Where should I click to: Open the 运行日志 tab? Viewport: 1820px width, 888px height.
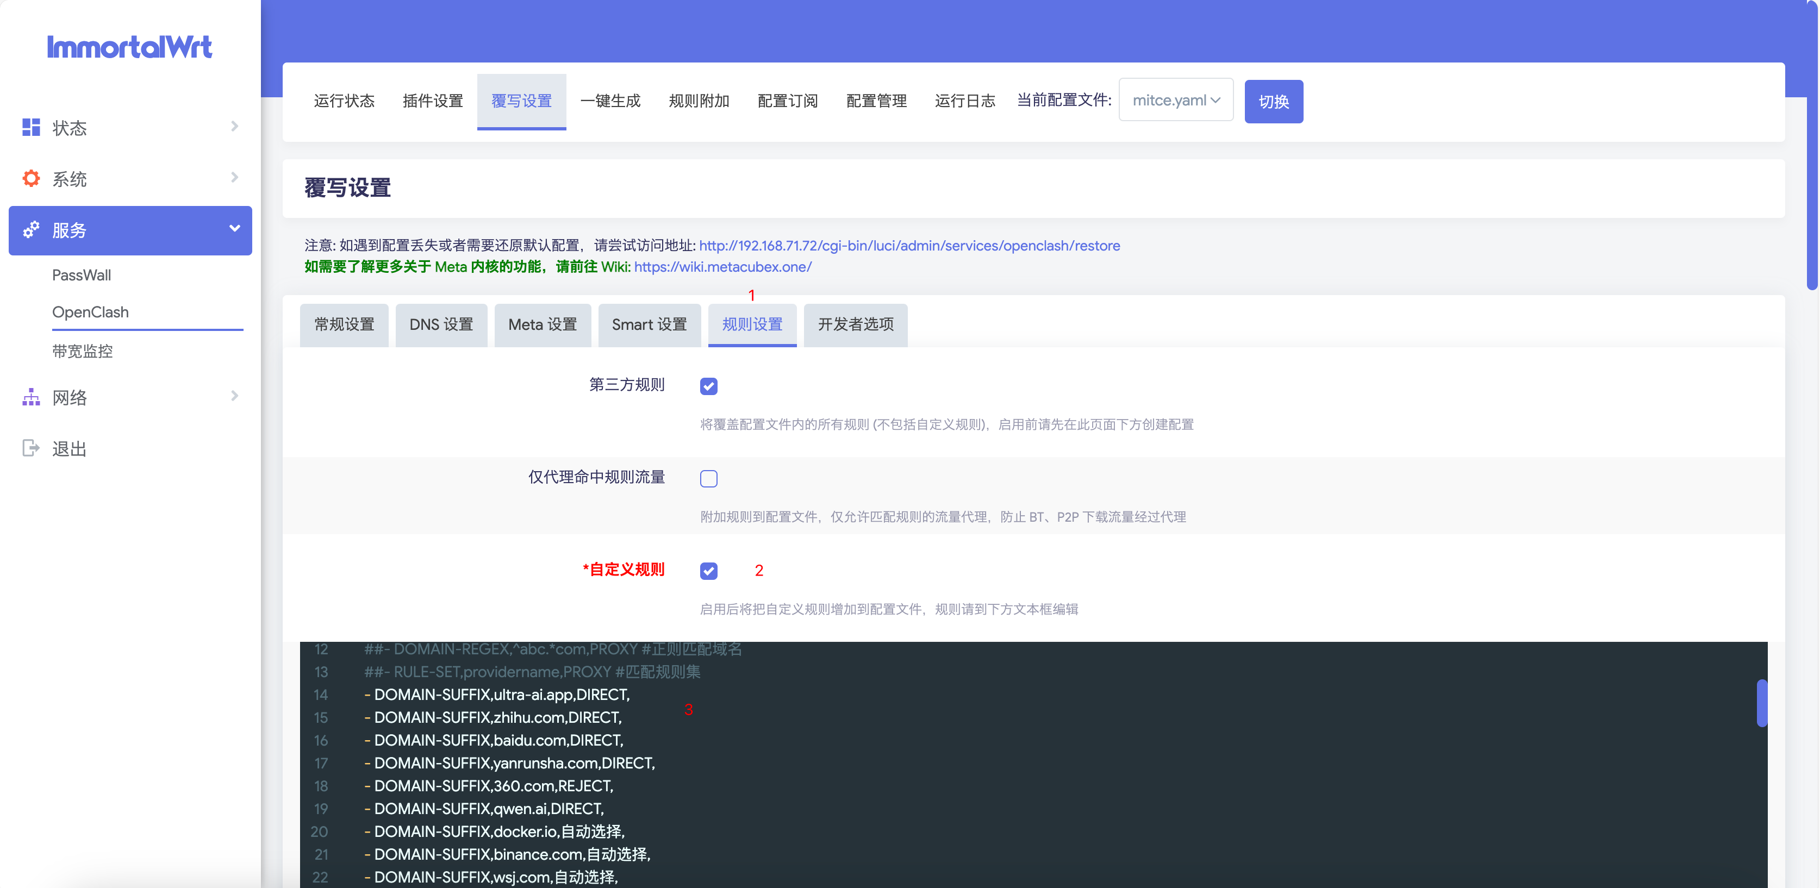(x=964, y=101)
